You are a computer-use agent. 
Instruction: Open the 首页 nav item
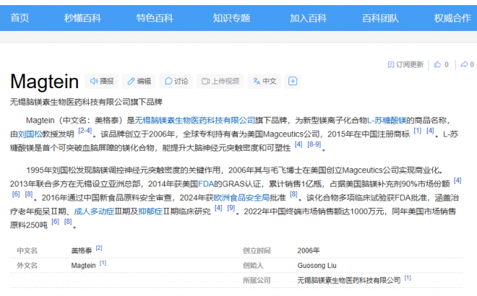(x=20, y=18)
